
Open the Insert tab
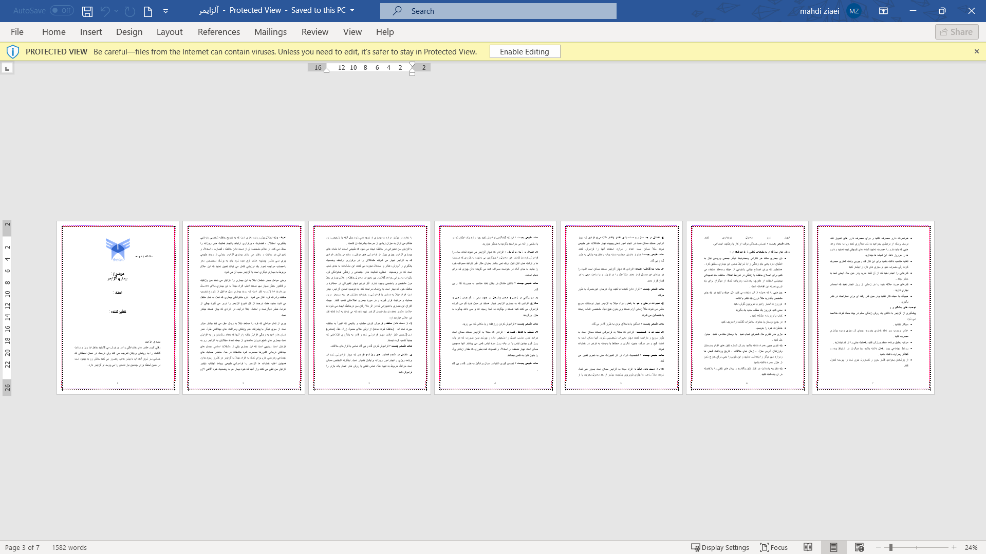coord(91,32)
